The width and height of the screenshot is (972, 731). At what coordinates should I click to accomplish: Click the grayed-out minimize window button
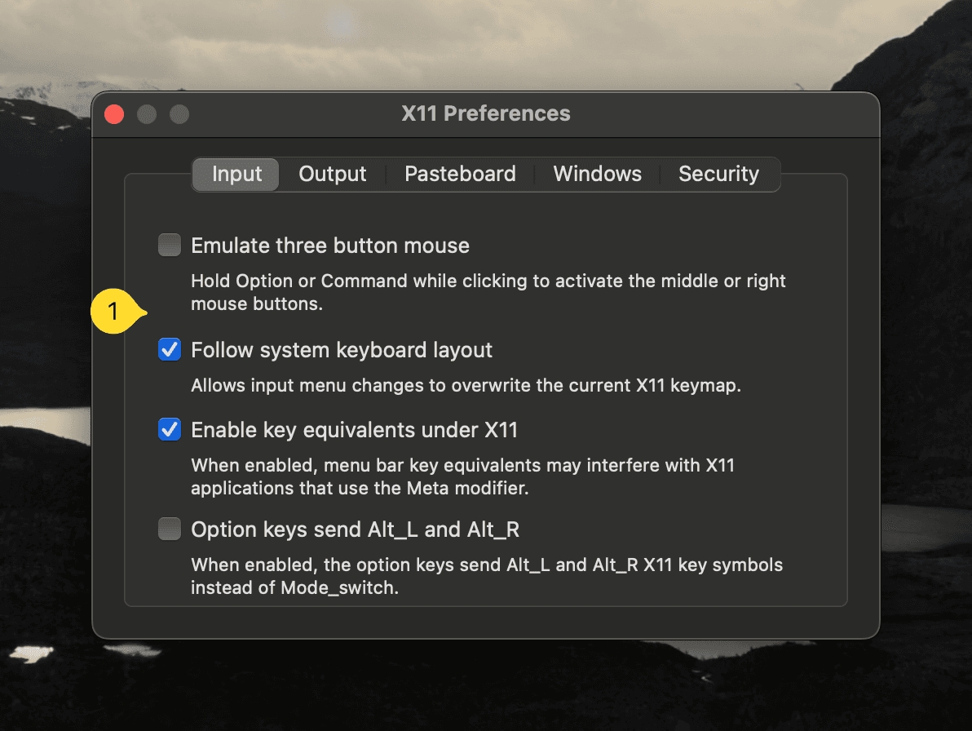click(147, 114)
